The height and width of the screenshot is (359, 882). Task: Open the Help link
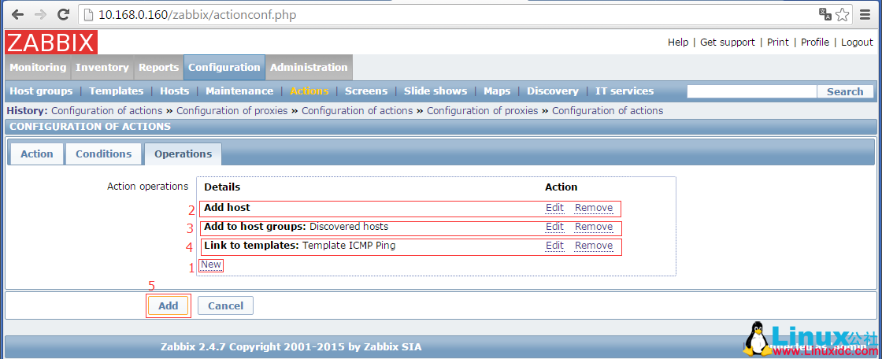point(678,43)
